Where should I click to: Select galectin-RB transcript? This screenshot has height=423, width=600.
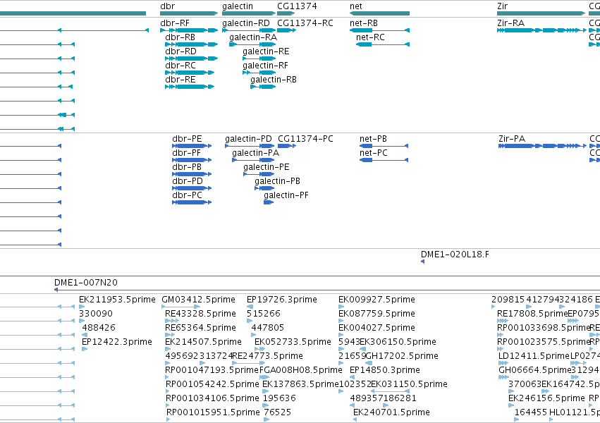coord(274,80)
